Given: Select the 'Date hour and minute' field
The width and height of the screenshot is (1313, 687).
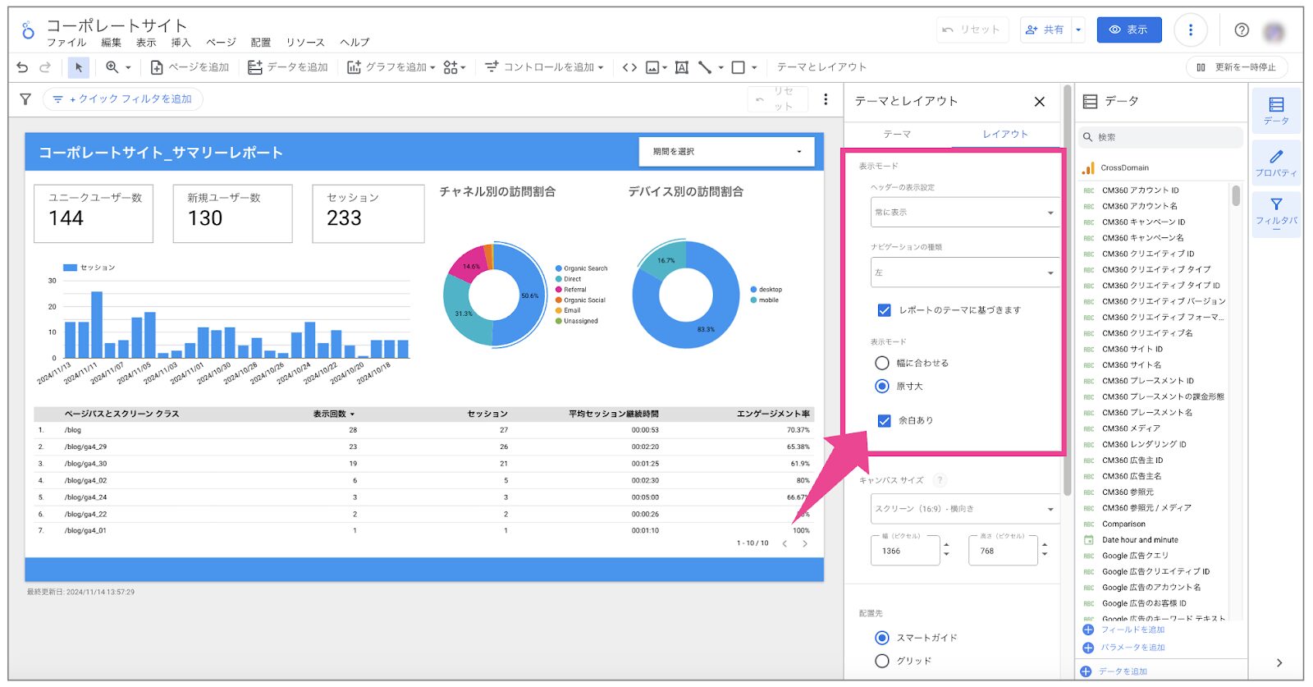Looking at the screenshot, I should [1140, 540].
